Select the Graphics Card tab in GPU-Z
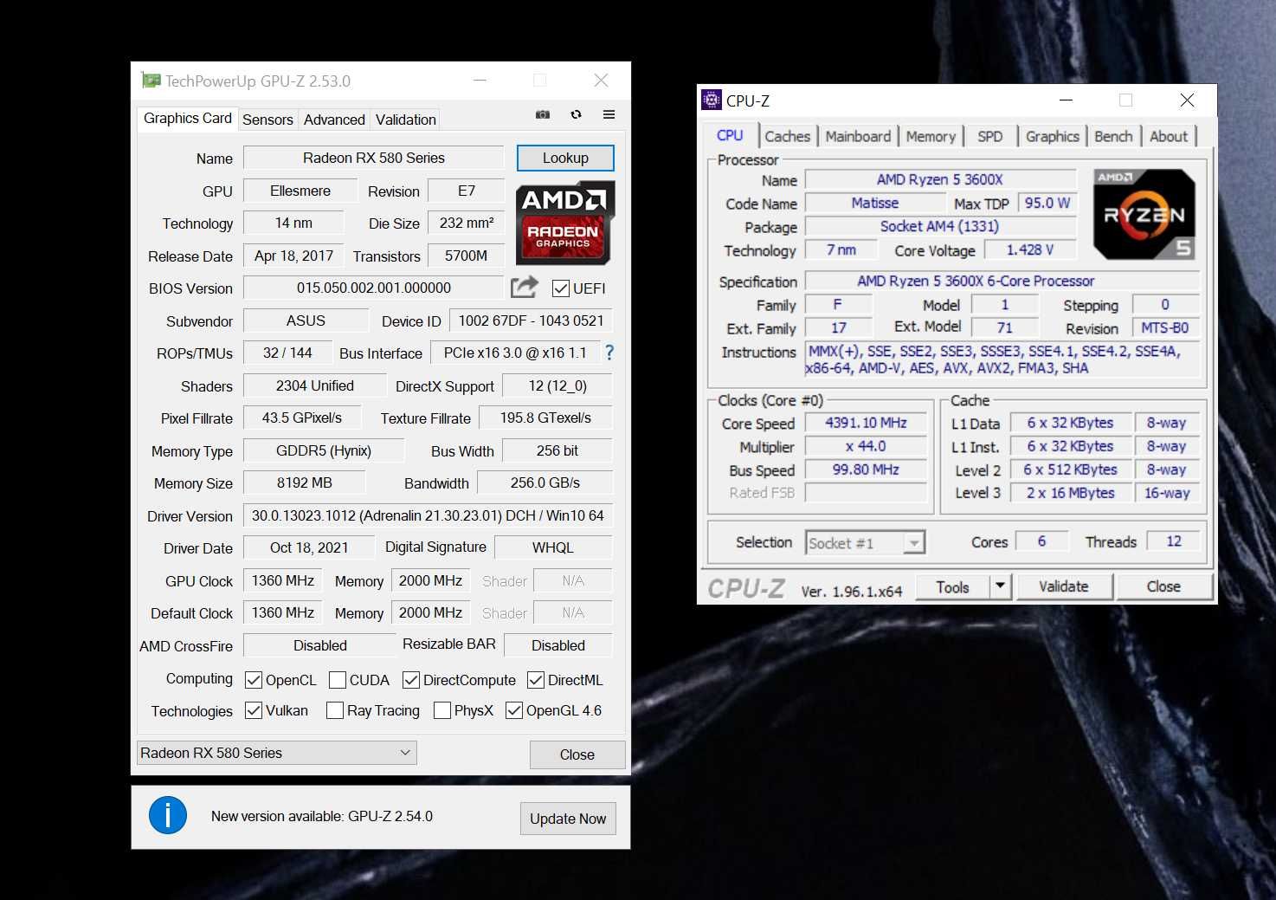The image size is (1276, 900). 188,119
